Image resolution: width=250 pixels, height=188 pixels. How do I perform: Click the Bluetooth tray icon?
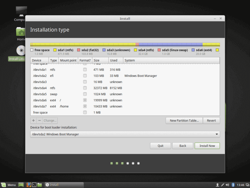pos(233,185)
